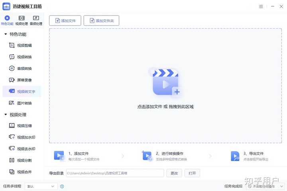The image size is (287, 191).
Task: Click the 添加文件 button
Action: [x=65, y=21]
